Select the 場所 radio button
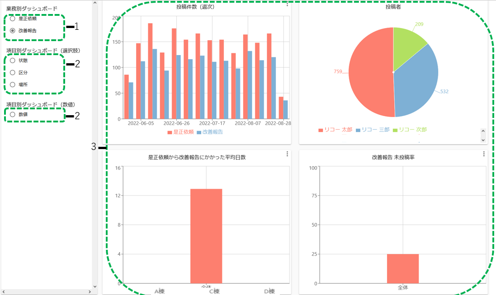This screenshot has width=496, height=295. click(13, 84)
